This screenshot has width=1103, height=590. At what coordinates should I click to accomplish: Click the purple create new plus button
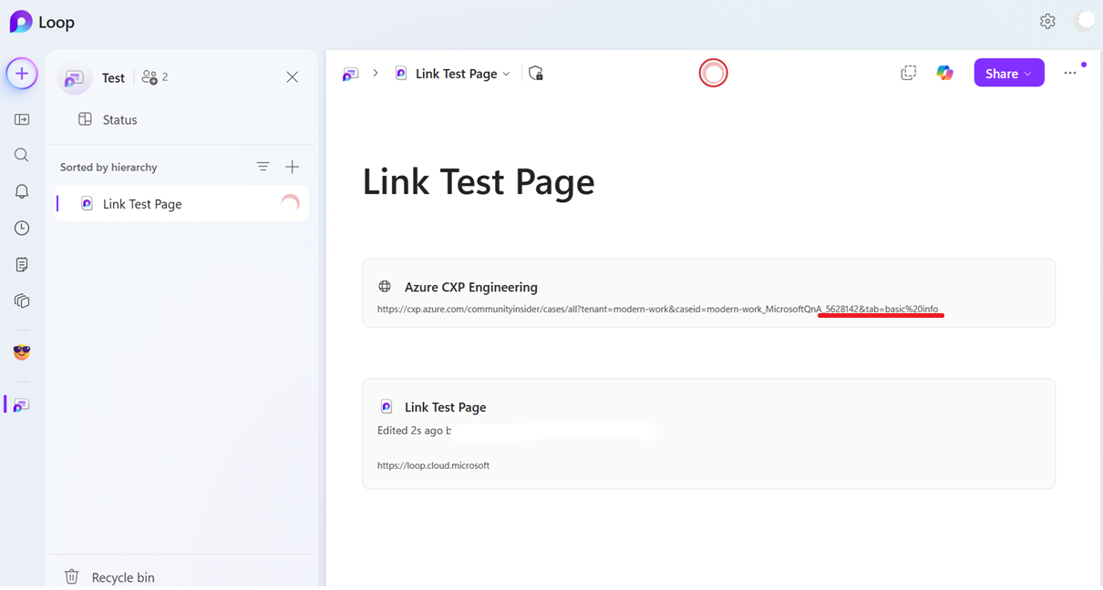click(x=22, y=74)
